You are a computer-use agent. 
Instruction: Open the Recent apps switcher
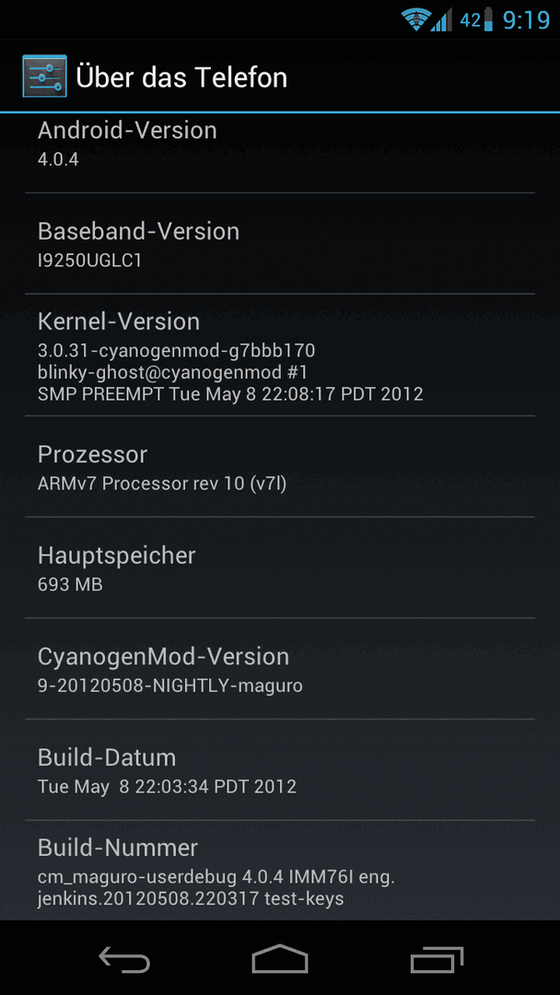[x=437, y=959]
